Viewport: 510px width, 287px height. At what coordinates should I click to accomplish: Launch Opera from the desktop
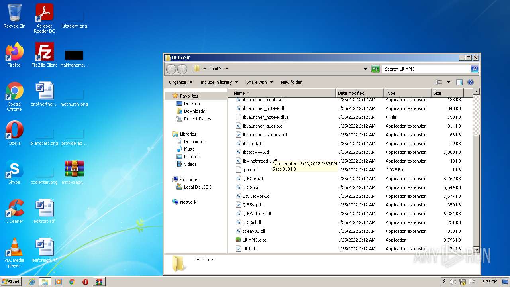[x=14, y=133]
